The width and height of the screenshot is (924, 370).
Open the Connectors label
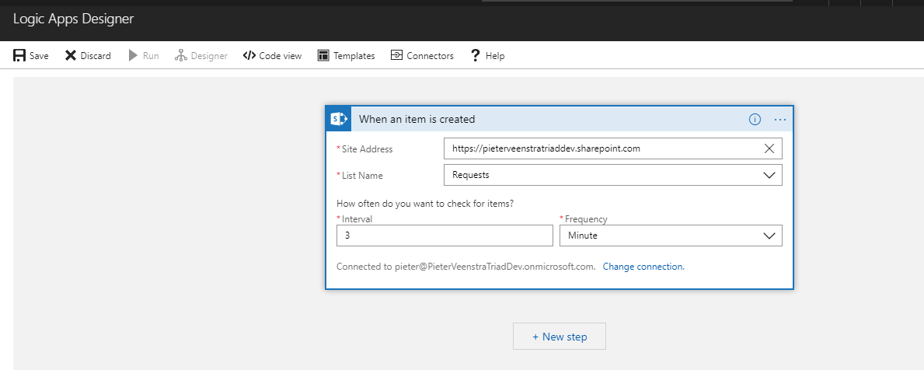(431, 56)
